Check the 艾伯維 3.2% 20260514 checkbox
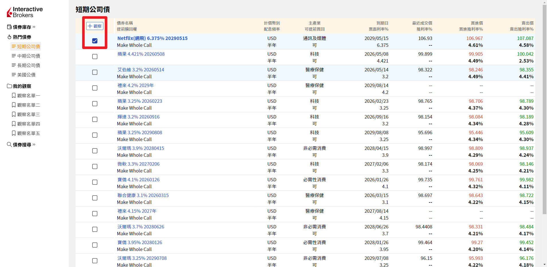 click(95, 72)
